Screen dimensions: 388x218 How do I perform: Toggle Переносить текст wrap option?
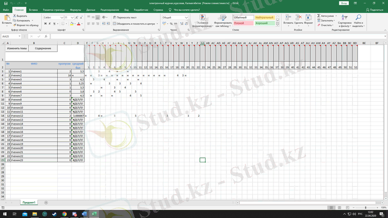click(x=125, y=17)
